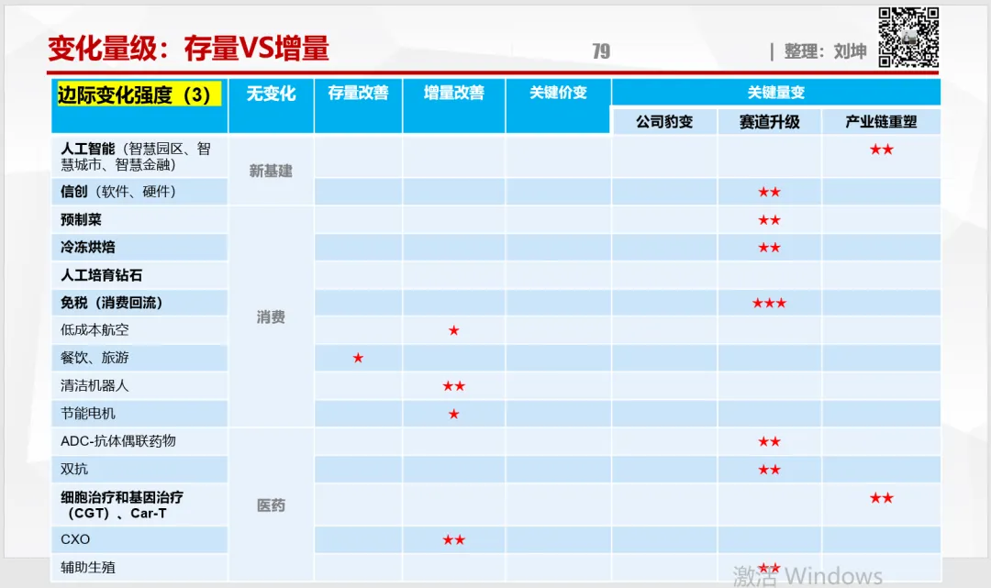Click the 清洁机器人 row label
The image size is (991, 588).
click(95, 385)
